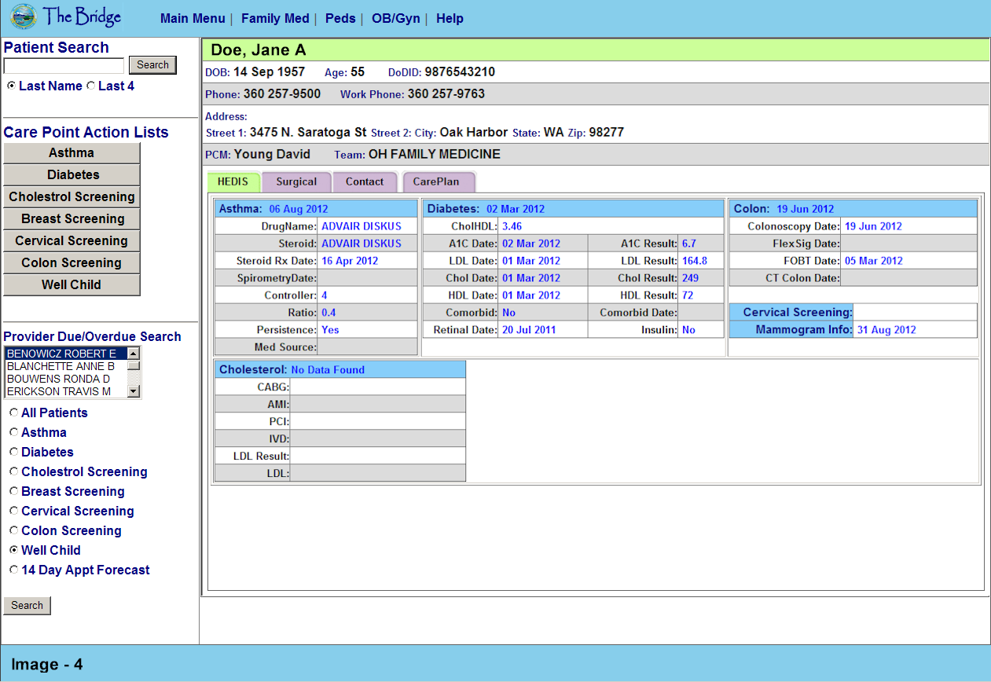This screenshot has width=991, height=682.
Task: Click Chol Result value 249
Action: (x=691, y=278)
